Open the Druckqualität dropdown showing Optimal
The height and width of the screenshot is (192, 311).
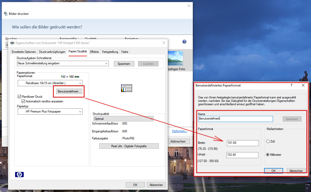pyautogui.click(x=123, y=119)
